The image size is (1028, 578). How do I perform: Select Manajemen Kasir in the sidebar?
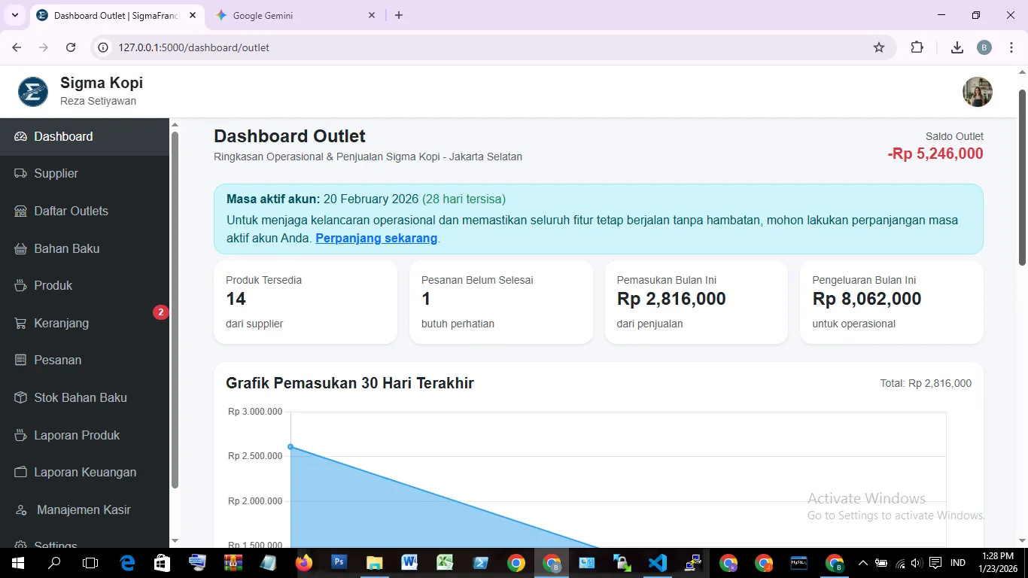coord(84,510)
